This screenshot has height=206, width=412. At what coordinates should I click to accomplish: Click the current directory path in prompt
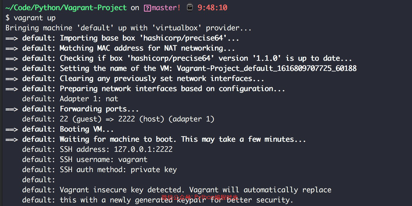pos(66,8)
